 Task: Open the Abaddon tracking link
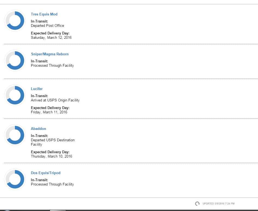39,129
